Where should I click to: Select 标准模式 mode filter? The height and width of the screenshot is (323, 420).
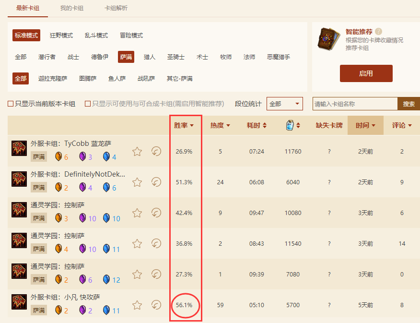pos(26,36)
